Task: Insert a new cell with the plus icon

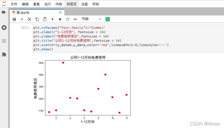Action: (22, 19)
